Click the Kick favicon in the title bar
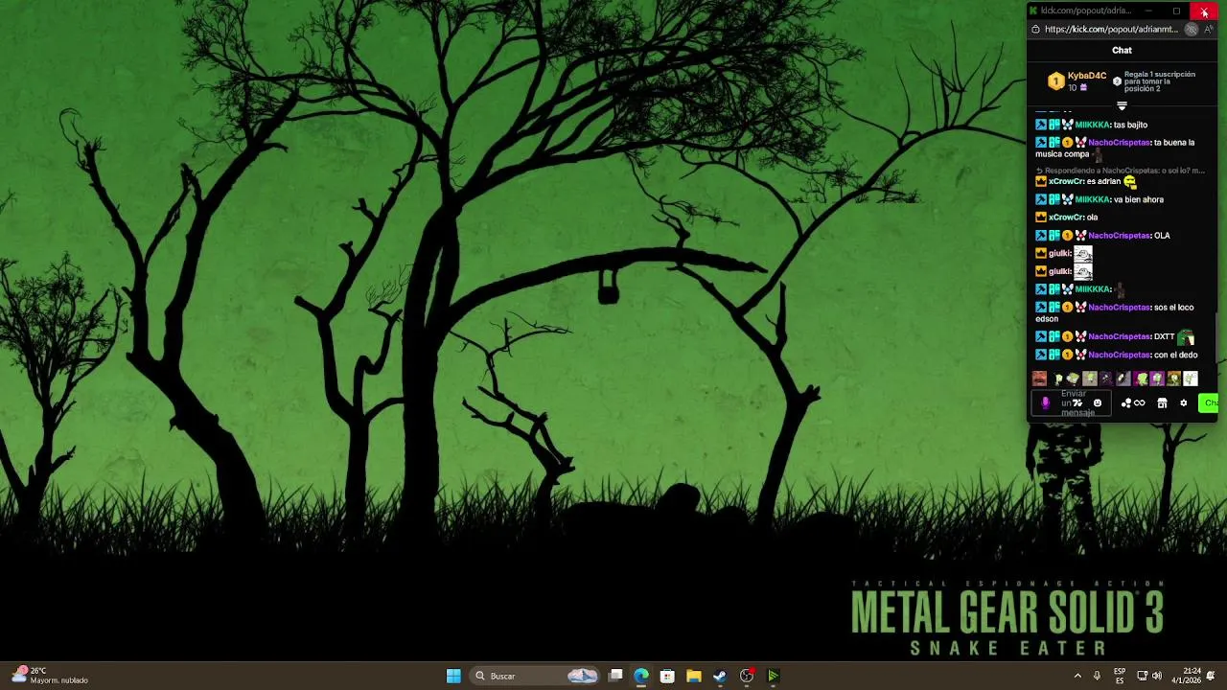The width and height of the screenshot is (1227, 690). pyautogui.click(x=1033, y=11)
